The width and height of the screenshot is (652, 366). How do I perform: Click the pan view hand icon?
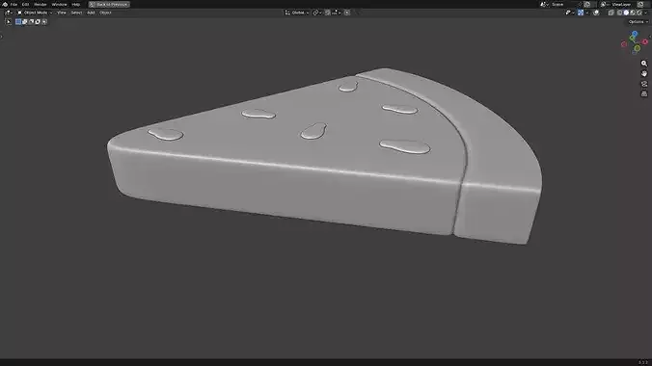[x=644, y=73]
